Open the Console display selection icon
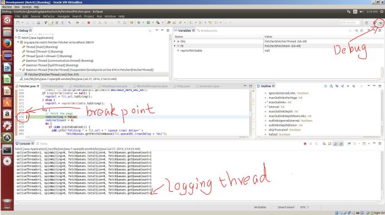The height and width of the screenshot is (215, 385). click(x=354, y=143)
